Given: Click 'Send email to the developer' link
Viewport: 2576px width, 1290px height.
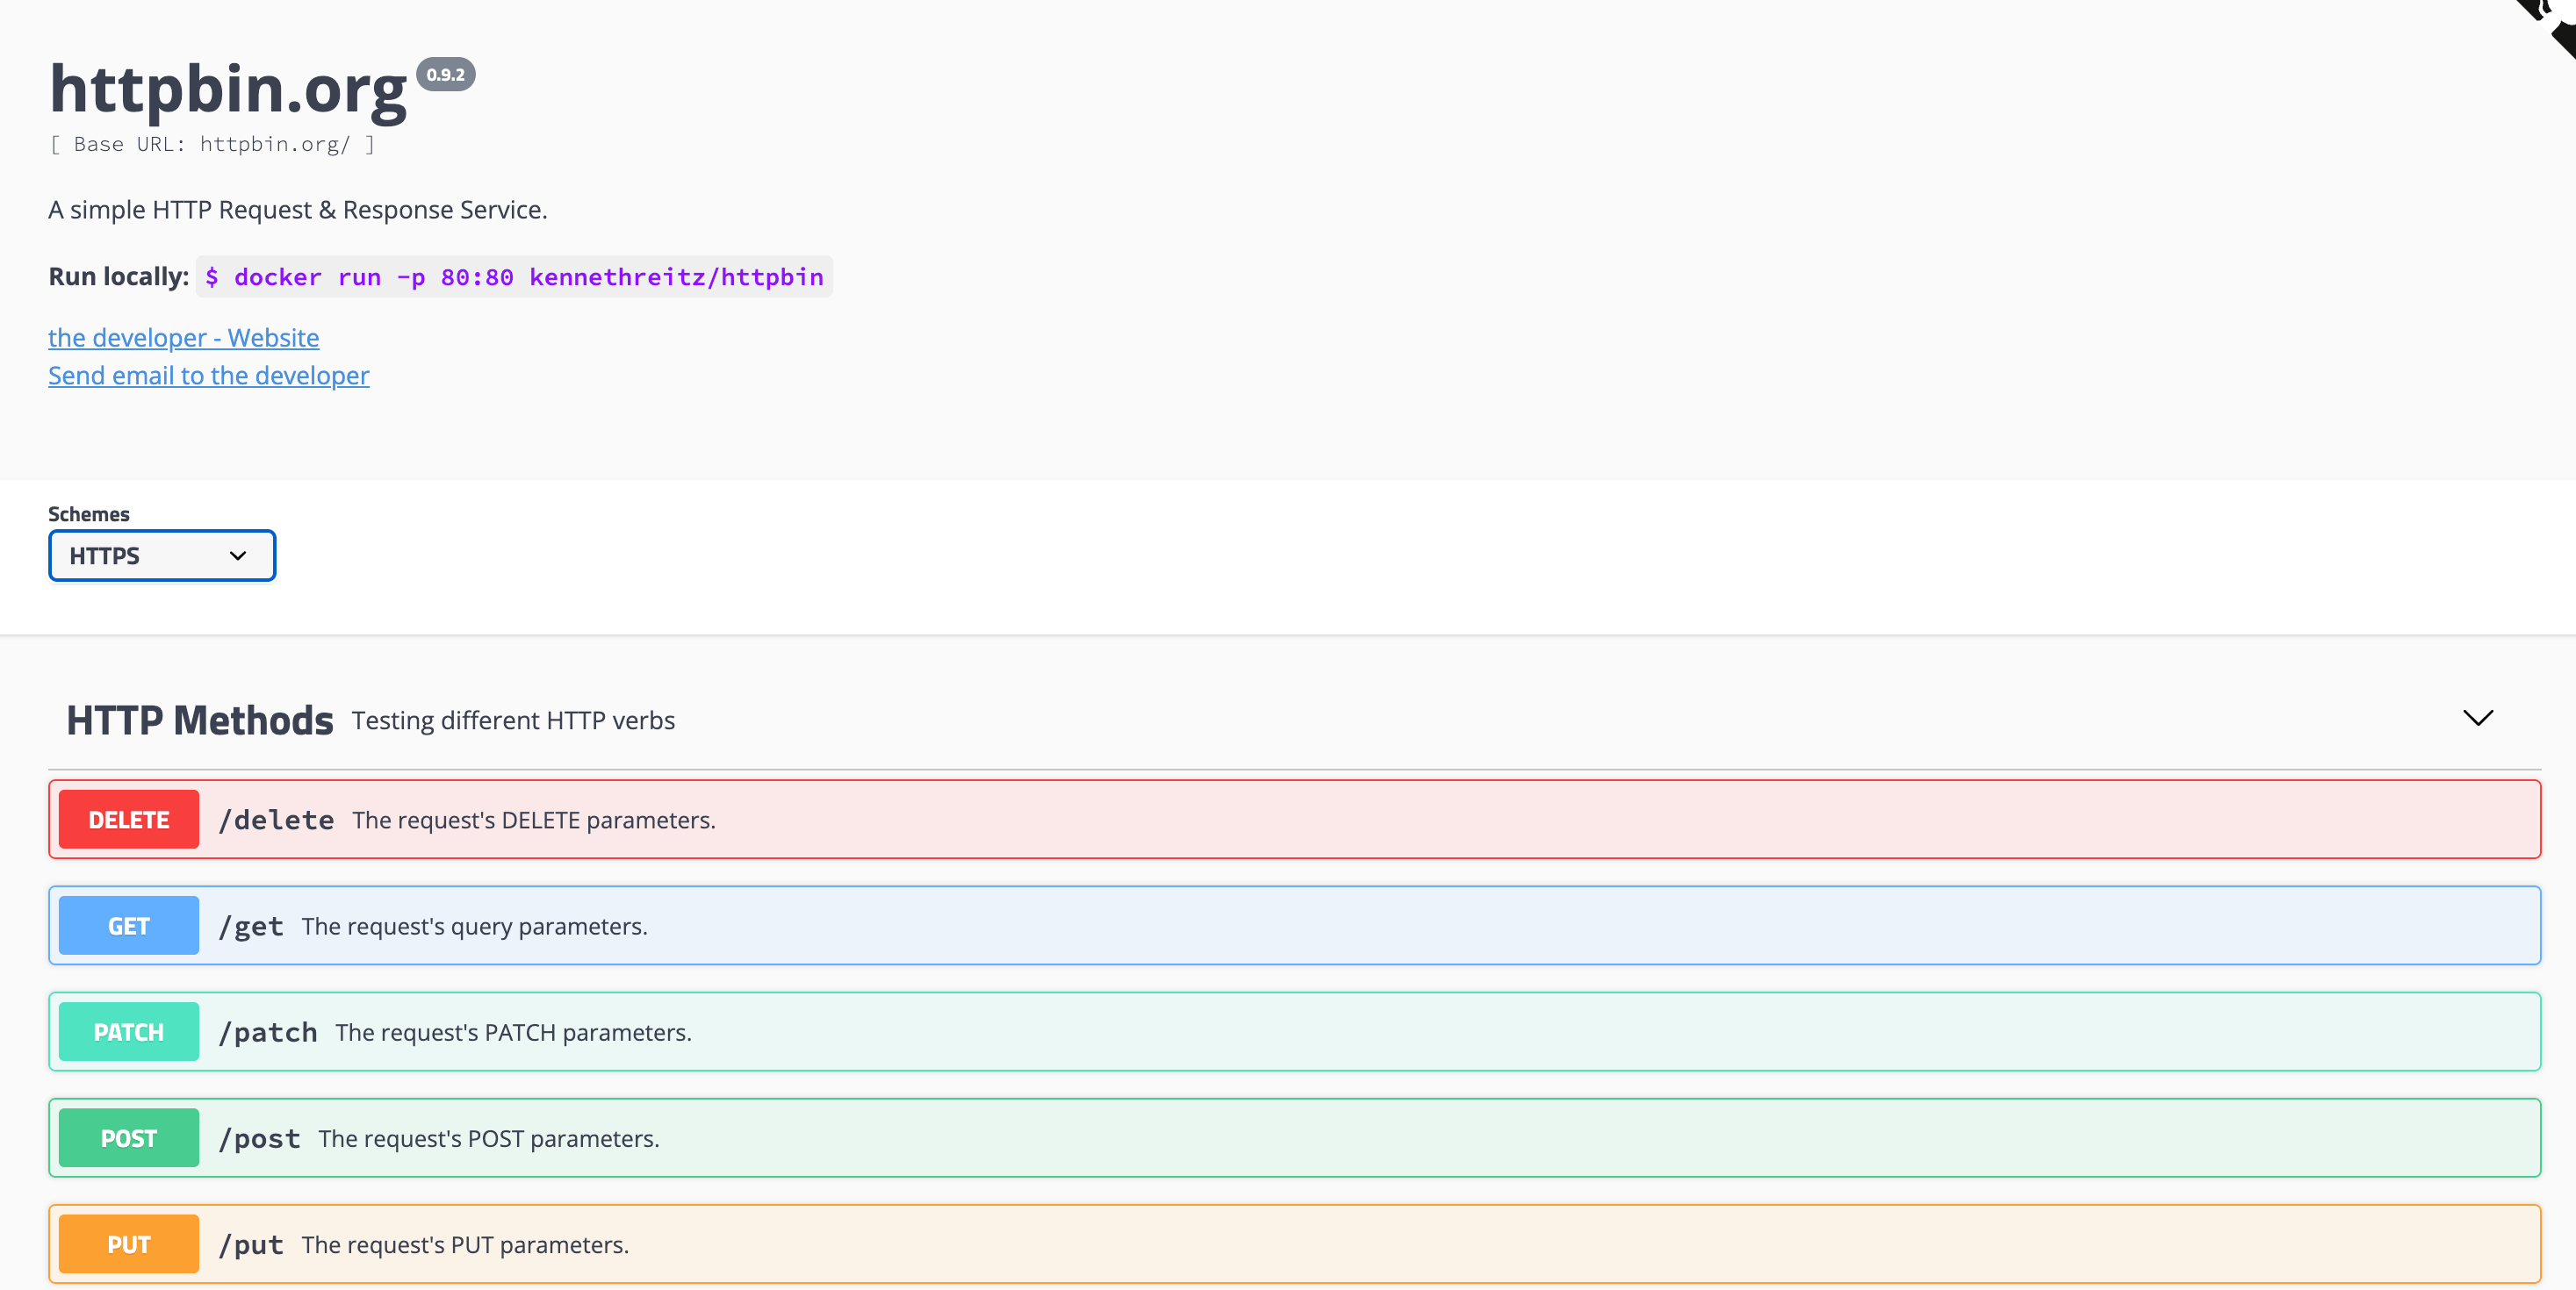Looking at the screenshot, I should point(209,376).
